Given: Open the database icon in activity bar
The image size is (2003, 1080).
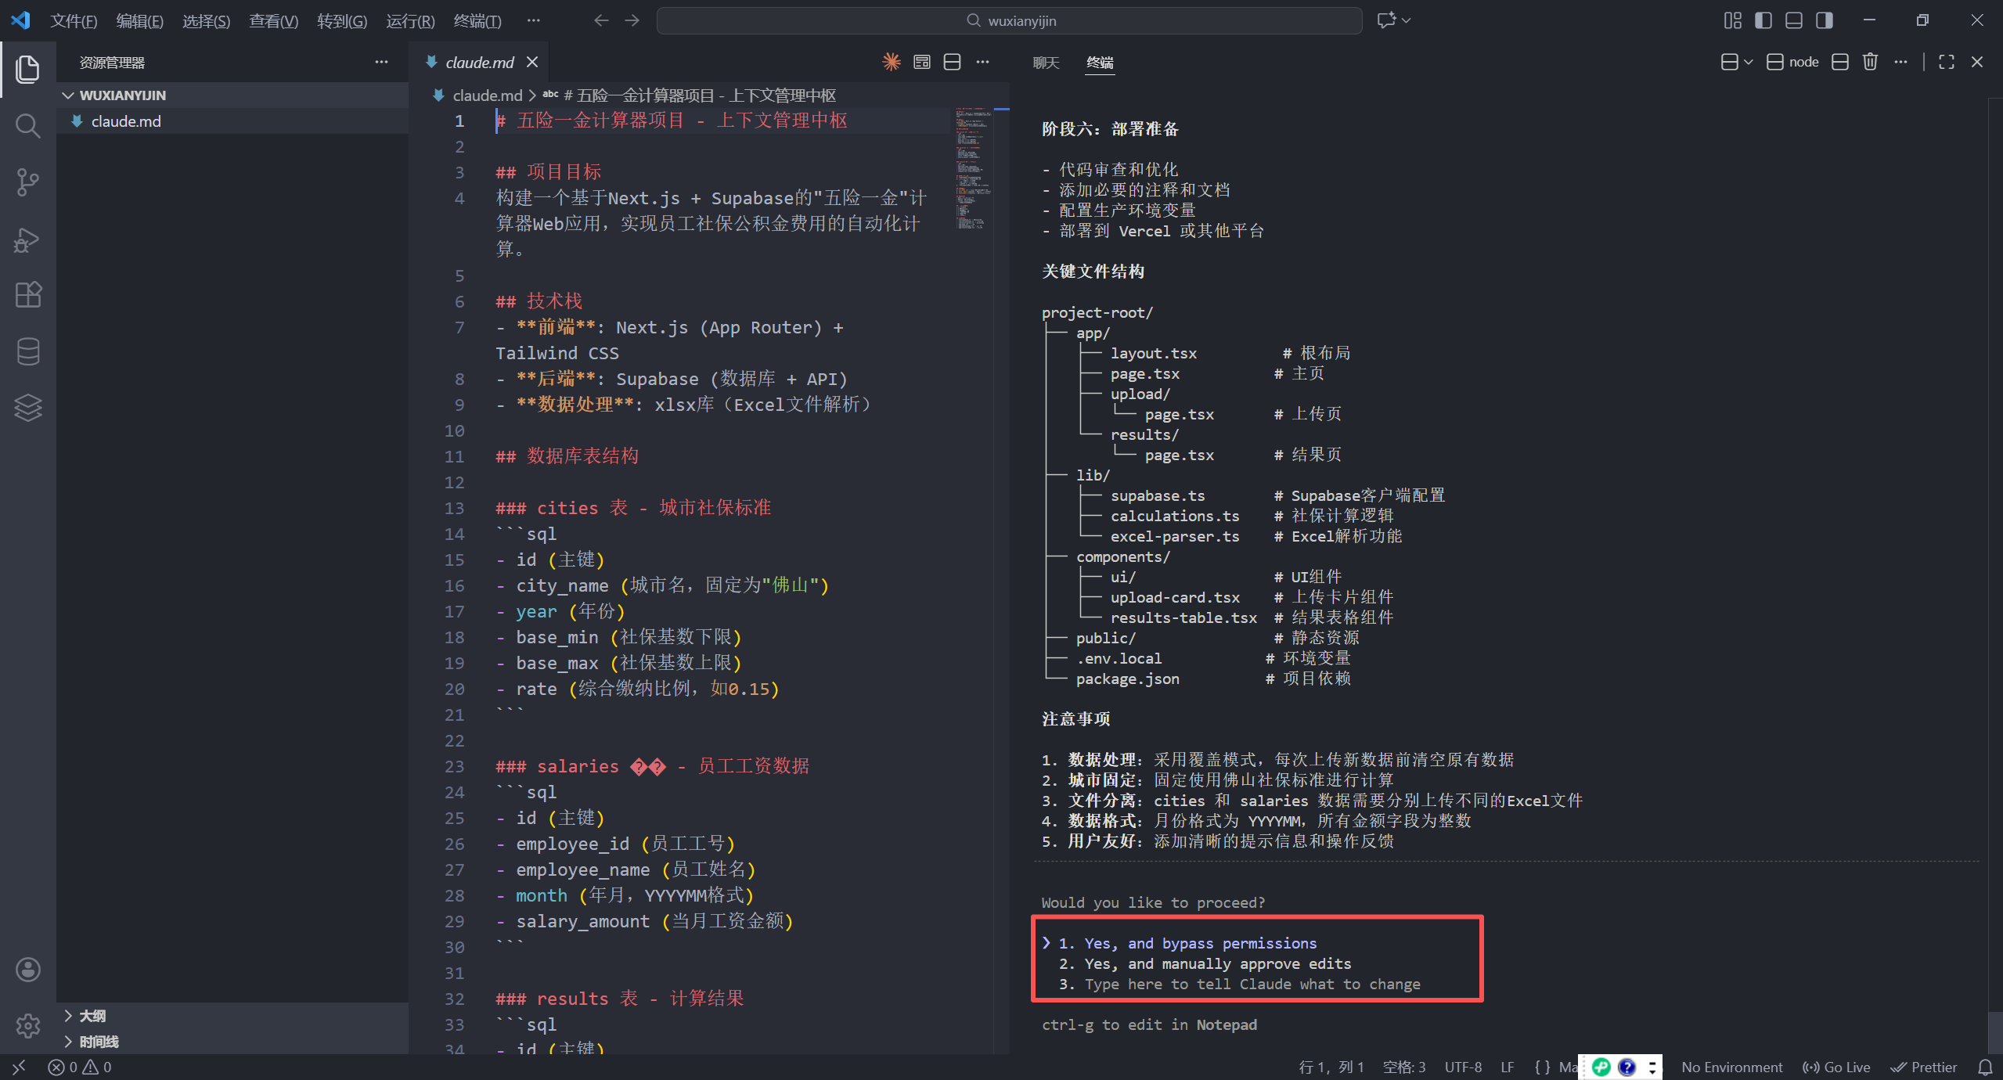Looking at the screenshot, I should [27, 351].
